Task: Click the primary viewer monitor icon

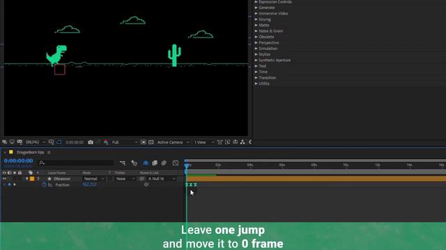Action: [12, 142]
